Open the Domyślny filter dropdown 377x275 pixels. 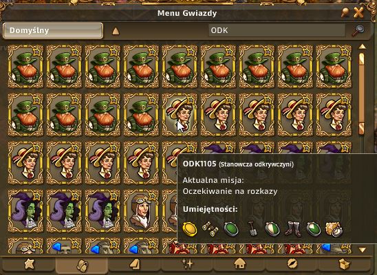click(x=53, y=30)
